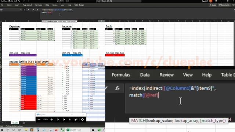
Task: Click the Expense table title cell
Action: point(14,26)
